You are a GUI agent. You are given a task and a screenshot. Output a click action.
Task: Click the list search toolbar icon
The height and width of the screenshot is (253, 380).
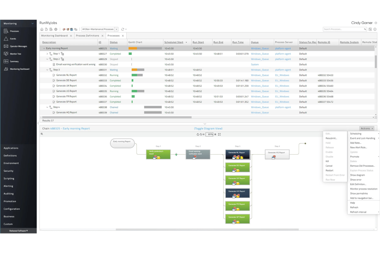(51, 29)
